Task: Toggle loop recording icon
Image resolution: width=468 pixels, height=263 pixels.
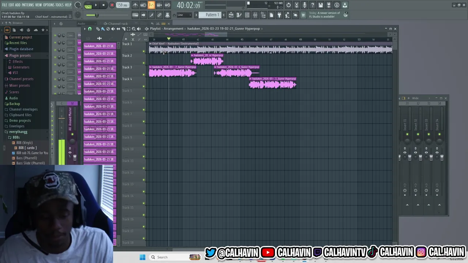Action: click(167, 5)
